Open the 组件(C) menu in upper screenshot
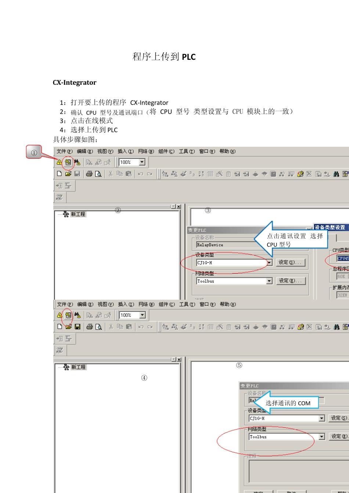Viewport: 349px width, 493px height. tap(166, 151)
